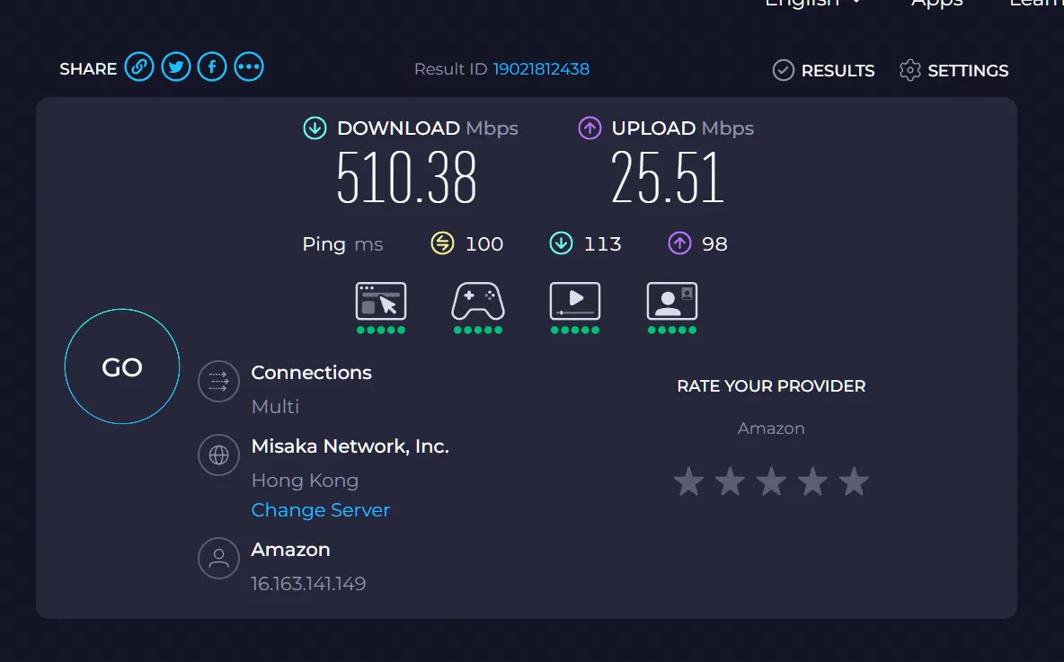Click the video chat performance icon
Viewport: 1064px width, 662px height.
click(x=672, y=302)
